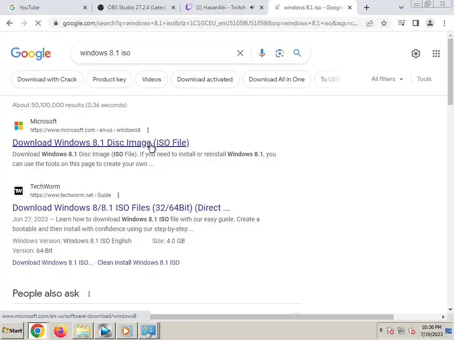Open the volume tray icon
Viewport: 454px width, 340px height.
[412, 330]
